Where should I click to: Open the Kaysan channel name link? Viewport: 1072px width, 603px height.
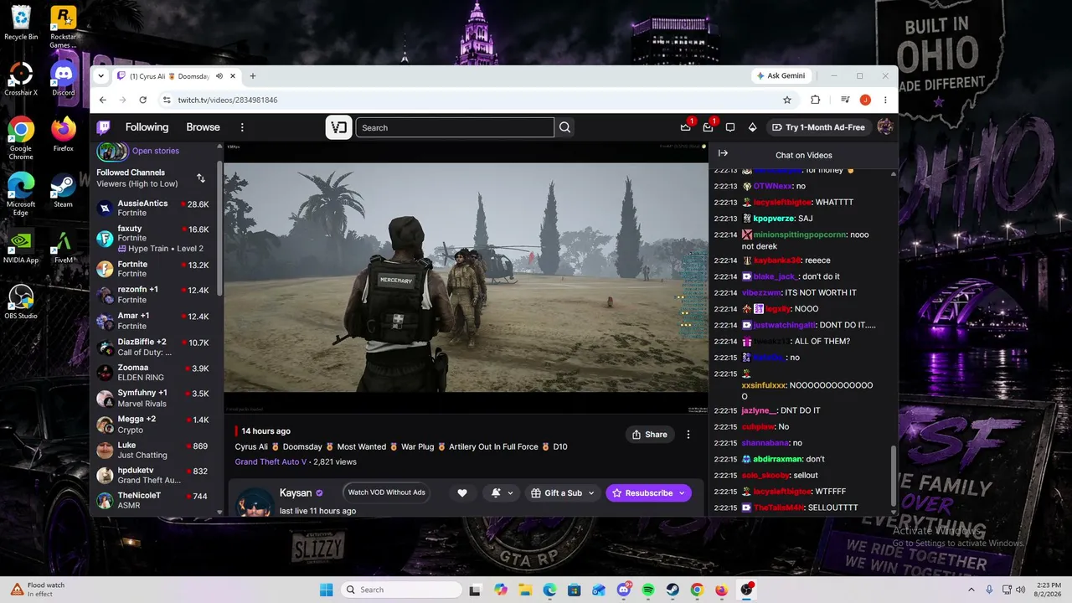pos(296,493)
